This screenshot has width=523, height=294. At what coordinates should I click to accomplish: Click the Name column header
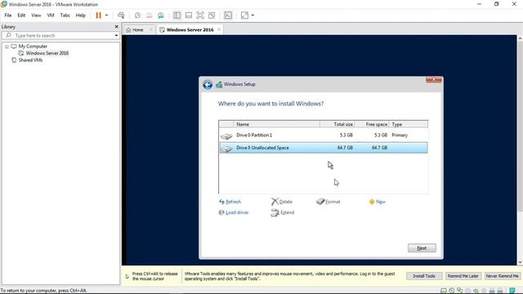[x=276, y=124]
